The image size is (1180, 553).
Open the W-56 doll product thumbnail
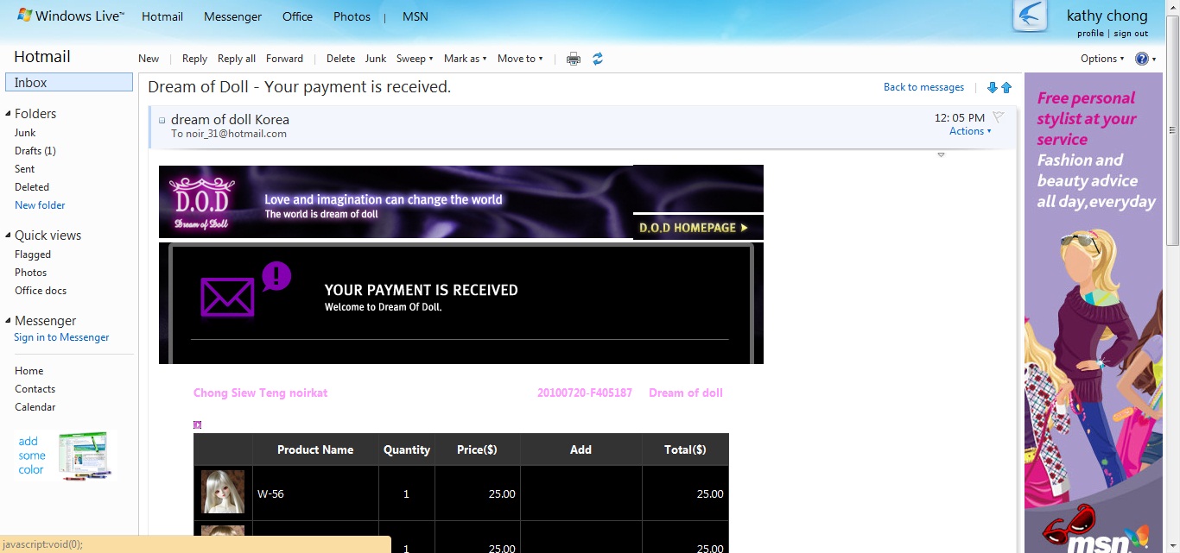[223, 492]
